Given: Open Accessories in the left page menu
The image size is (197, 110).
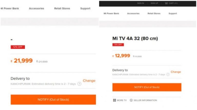Looking at the screenshot, I should 36,8.
